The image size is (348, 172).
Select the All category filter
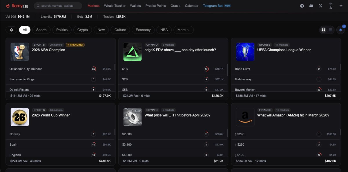(x=25, y=30)
